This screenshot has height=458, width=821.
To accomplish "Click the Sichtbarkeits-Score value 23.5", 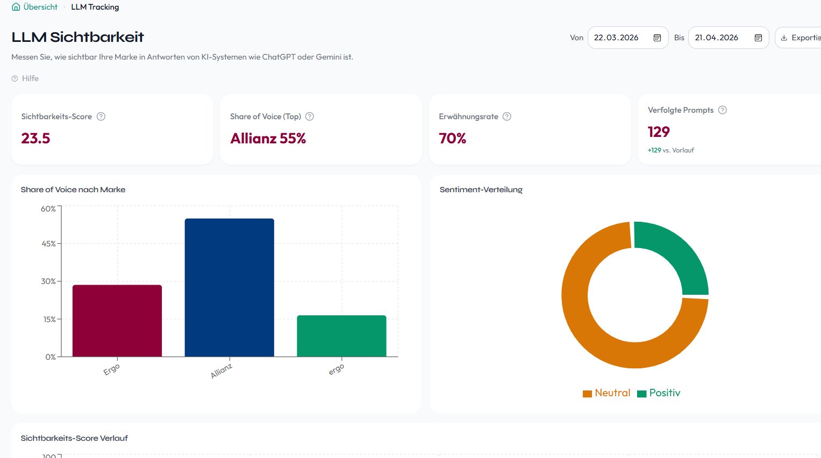I will (35, 139).
